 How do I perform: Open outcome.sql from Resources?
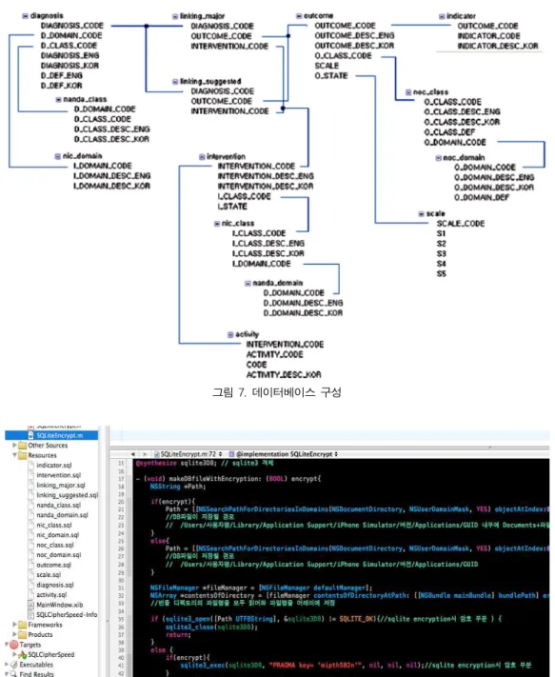[54, 565]
